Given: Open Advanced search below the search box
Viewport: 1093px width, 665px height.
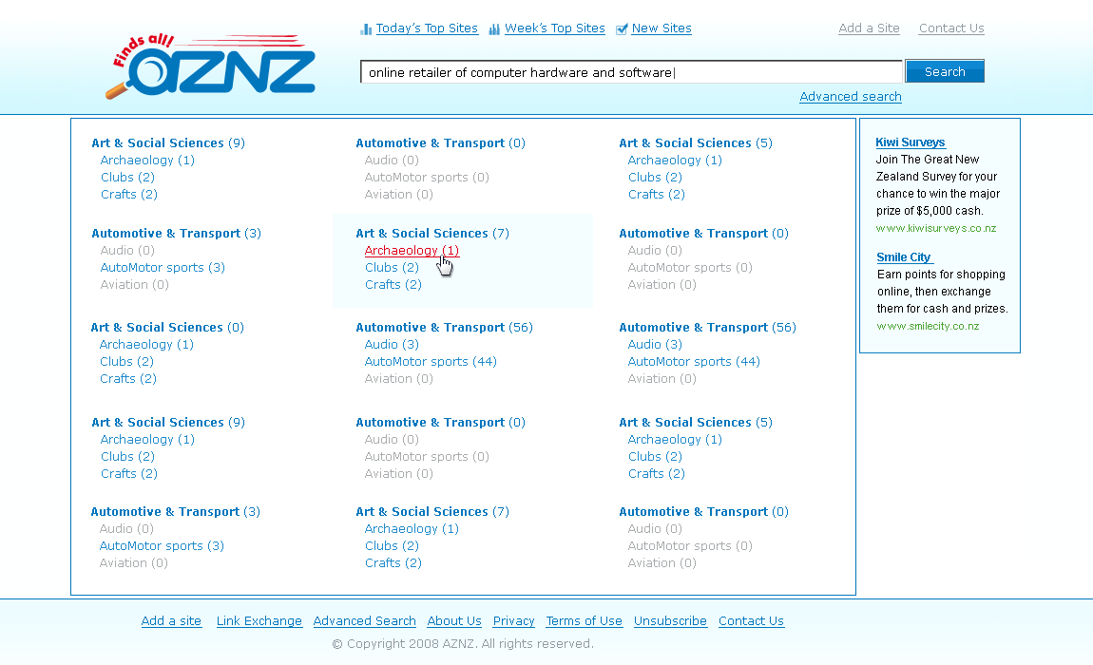Looking at the screenshot, I should [x=850, y=96].
